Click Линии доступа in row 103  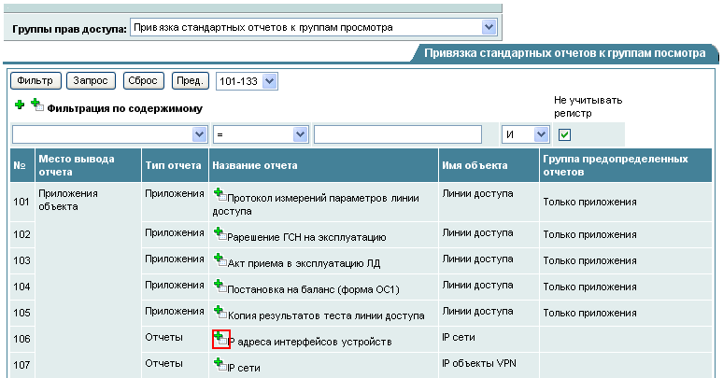(x=477, y=259)
